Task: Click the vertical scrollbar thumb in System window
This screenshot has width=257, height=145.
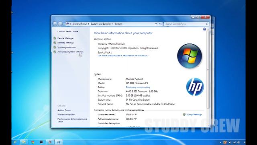Action: click(208, 69)
